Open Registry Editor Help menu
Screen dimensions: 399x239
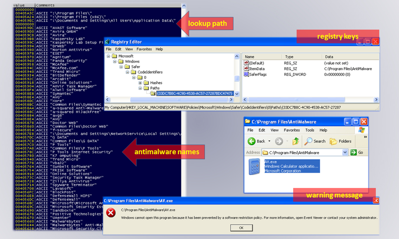point(159,49)
